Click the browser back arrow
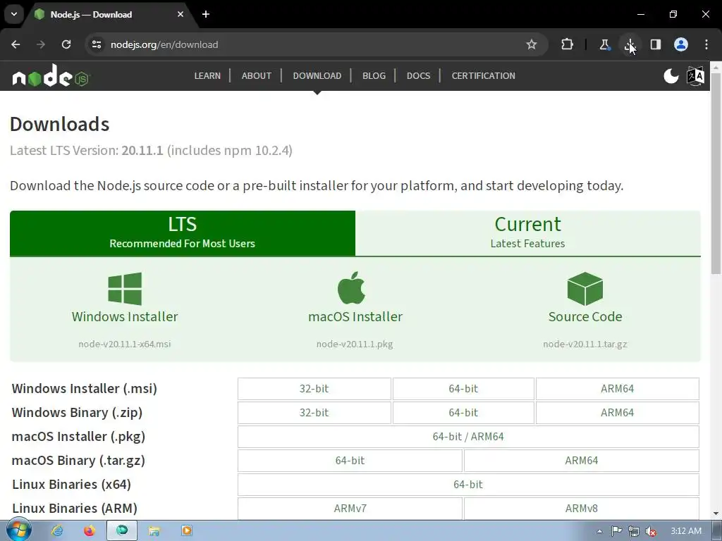Image resolution: width=722 pixels, height=541 pixels. (x=16, y=44)
